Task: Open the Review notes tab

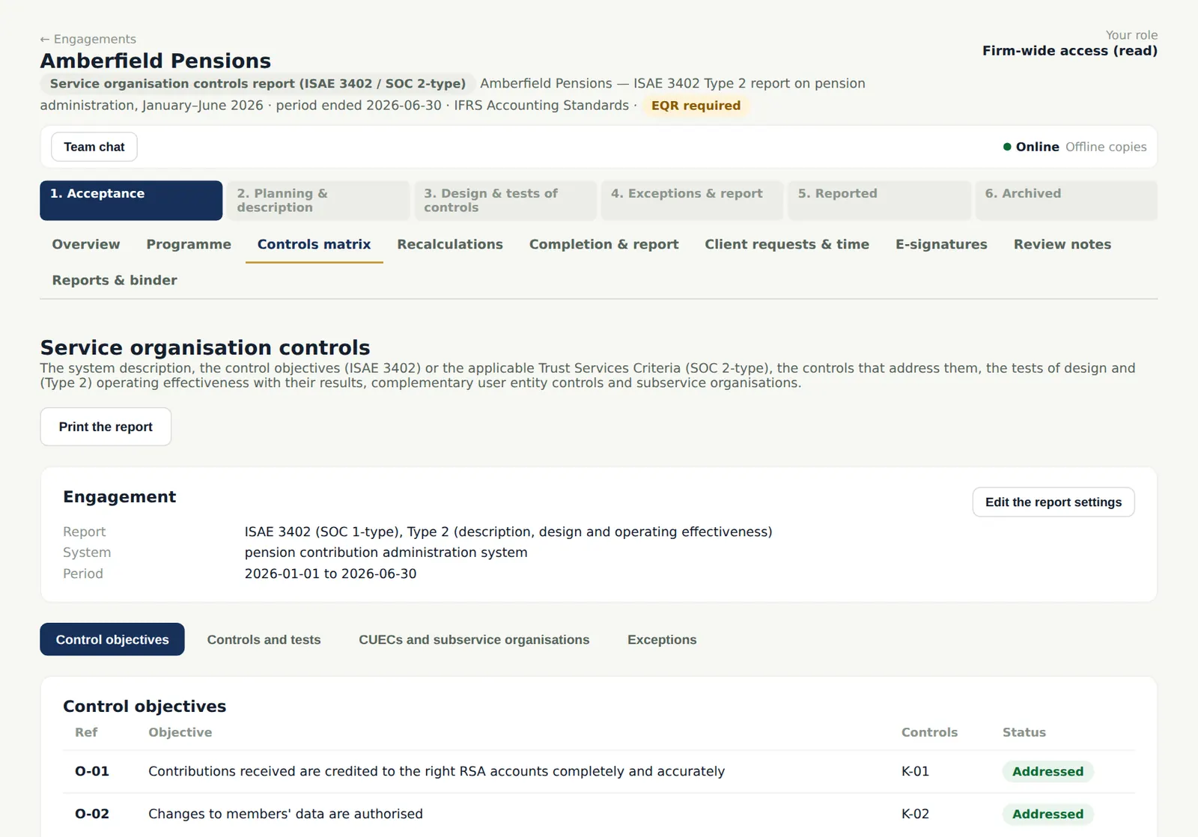Action: click(x=1062, y=244)
